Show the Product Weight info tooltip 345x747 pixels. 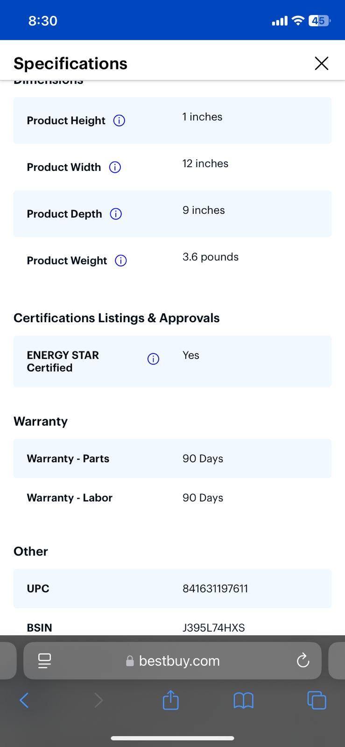[121, 261]
